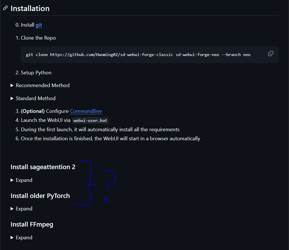Click the Setup Python step text

coord(36,73)
